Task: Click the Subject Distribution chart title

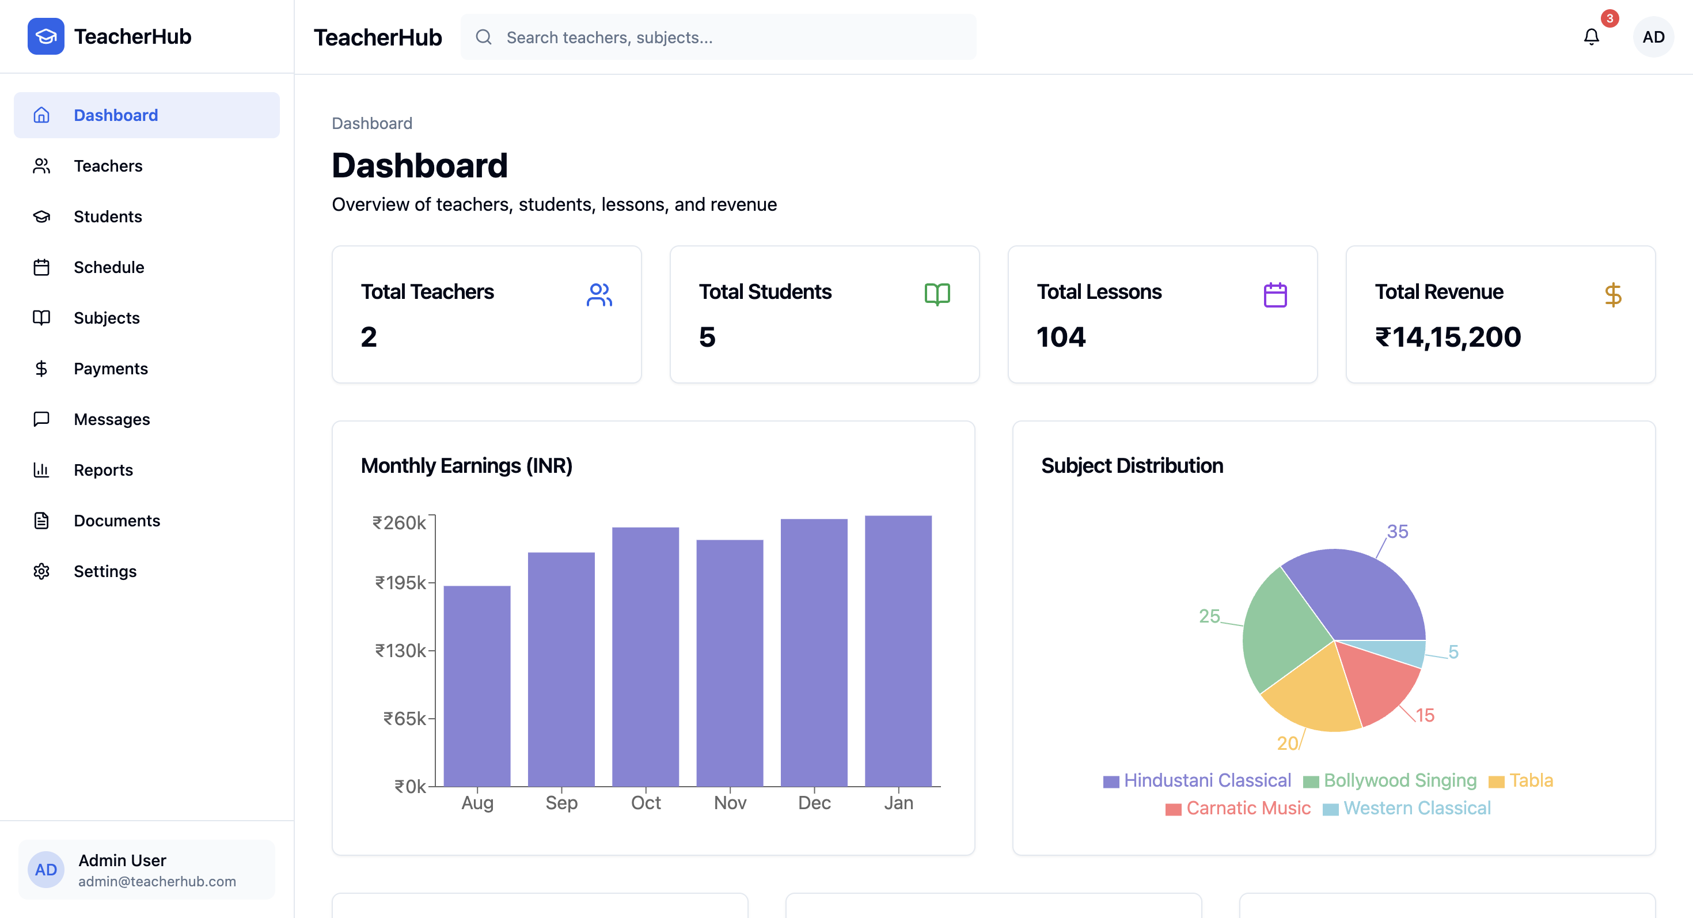Action: point(1132,465)
